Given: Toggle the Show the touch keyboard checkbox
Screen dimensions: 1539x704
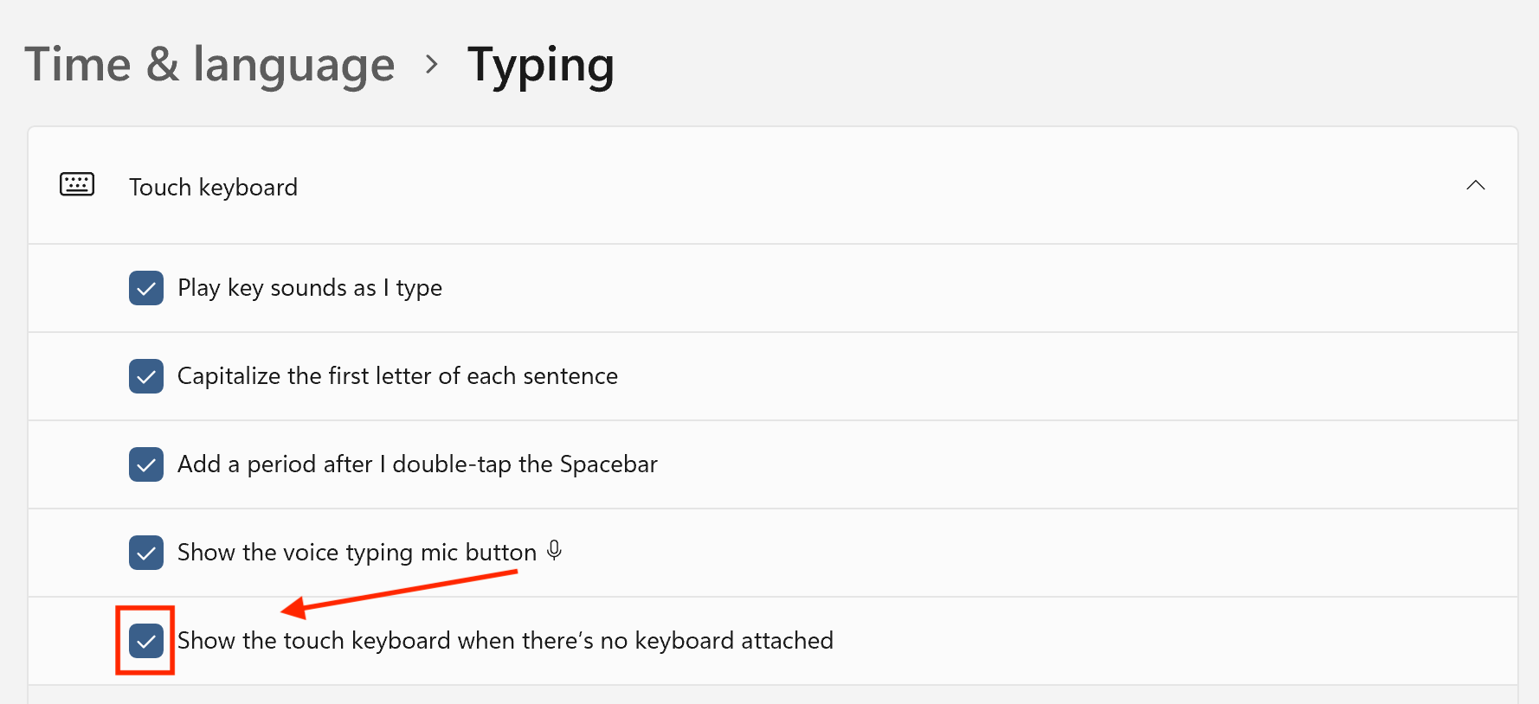Looking at the screenshot, I should [146, 641].
